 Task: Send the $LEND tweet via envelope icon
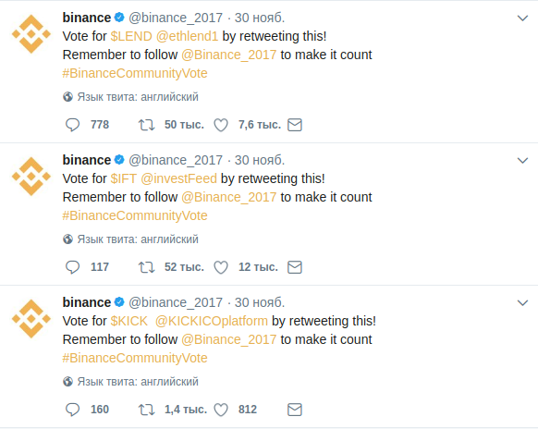295,125
